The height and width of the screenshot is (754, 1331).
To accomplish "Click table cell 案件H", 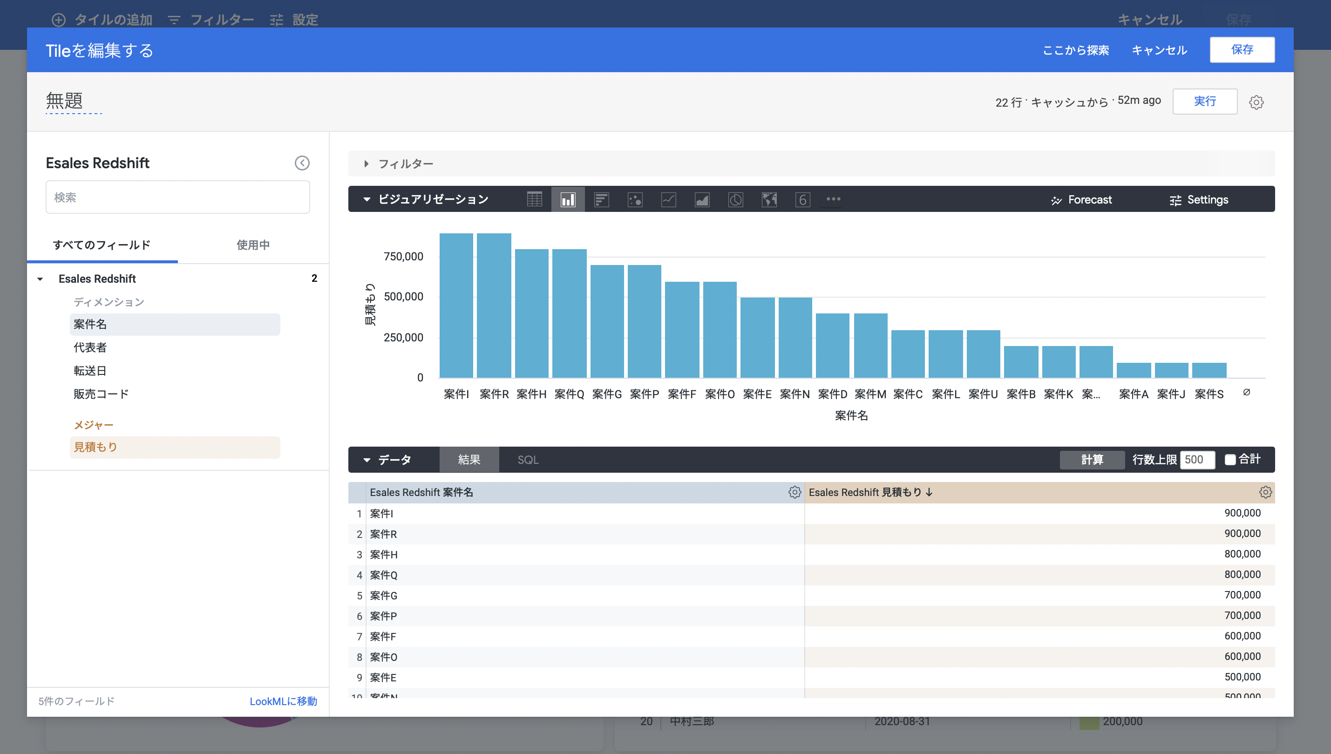I will pyautogui.click(x=384, y=555).
